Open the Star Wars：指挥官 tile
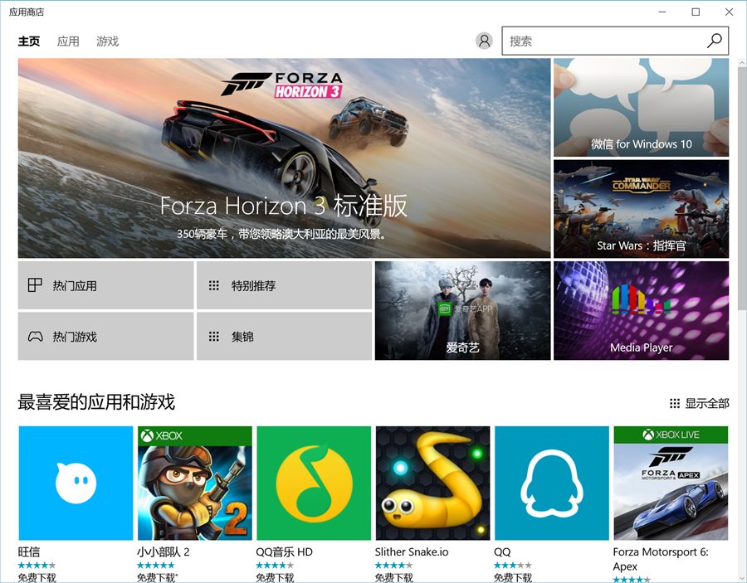Viewport: 747px width, 583px height. coord(641,209)
